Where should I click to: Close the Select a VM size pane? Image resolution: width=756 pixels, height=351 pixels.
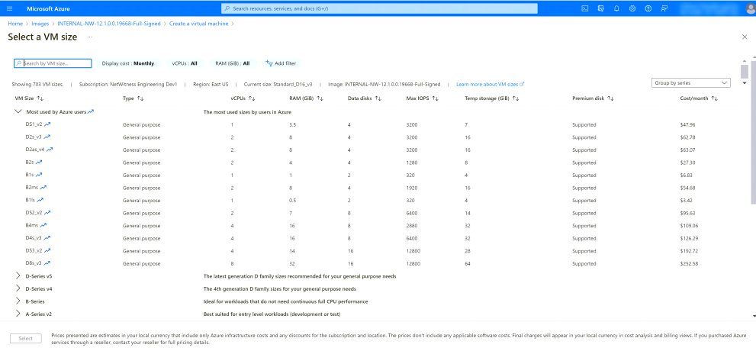tap(745, 37)
